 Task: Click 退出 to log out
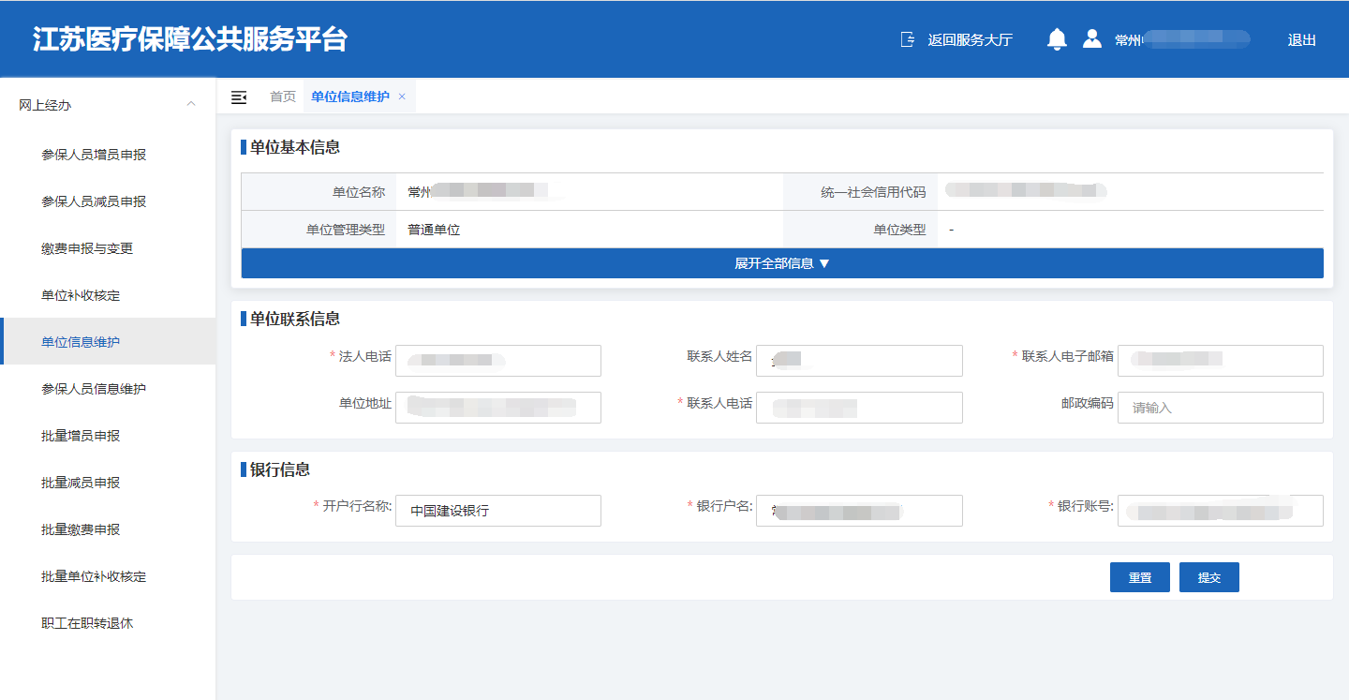[1301, 39]
